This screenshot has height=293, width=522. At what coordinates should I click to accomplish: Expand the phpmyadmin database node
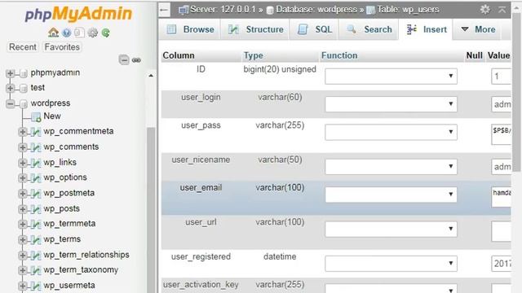point(11,73)
